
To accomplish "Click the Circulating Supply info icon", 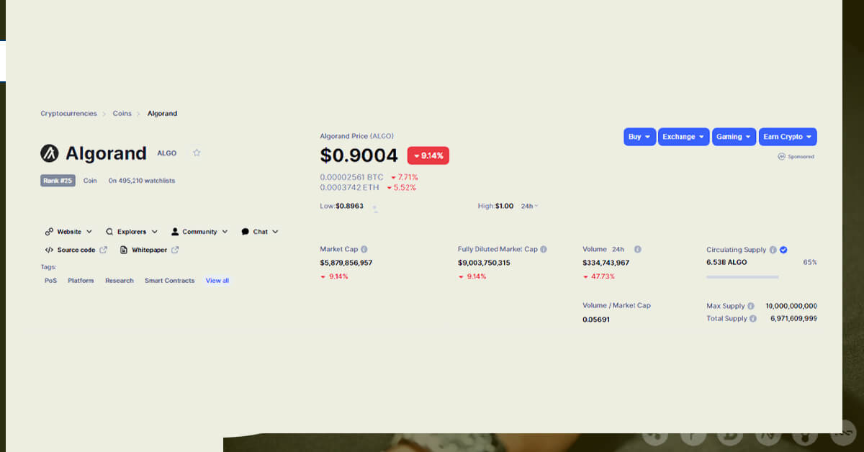I will 773,250.
